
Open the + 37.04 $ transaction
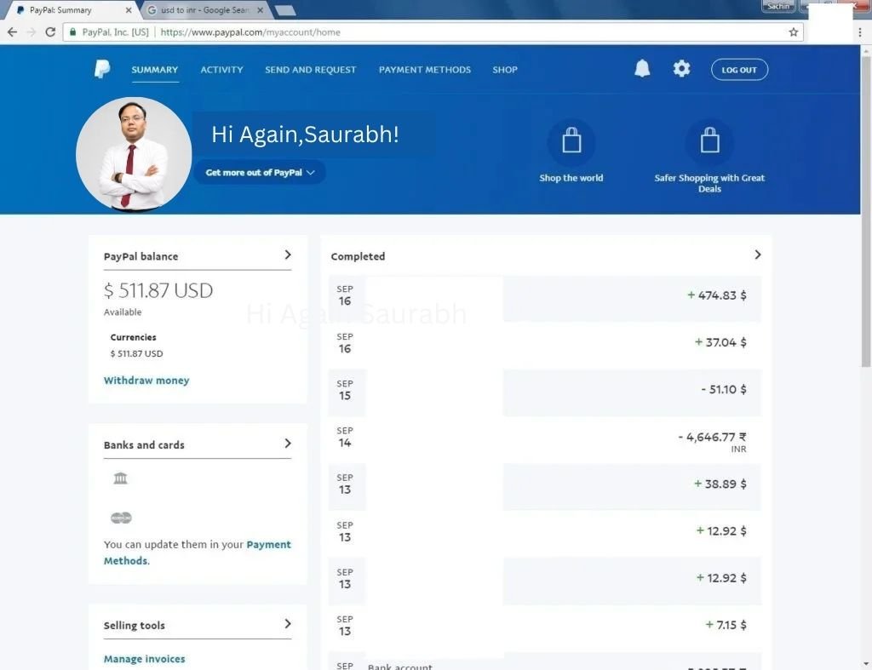point(545,346)
